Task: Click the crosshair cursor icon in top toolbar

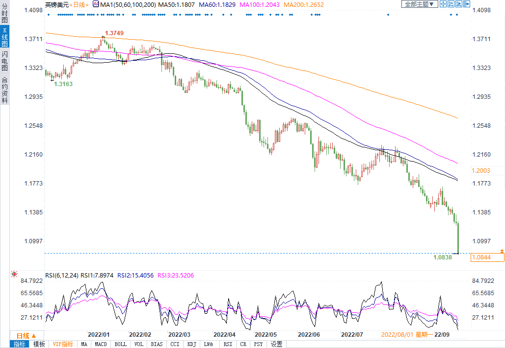Action: [443, 4]
